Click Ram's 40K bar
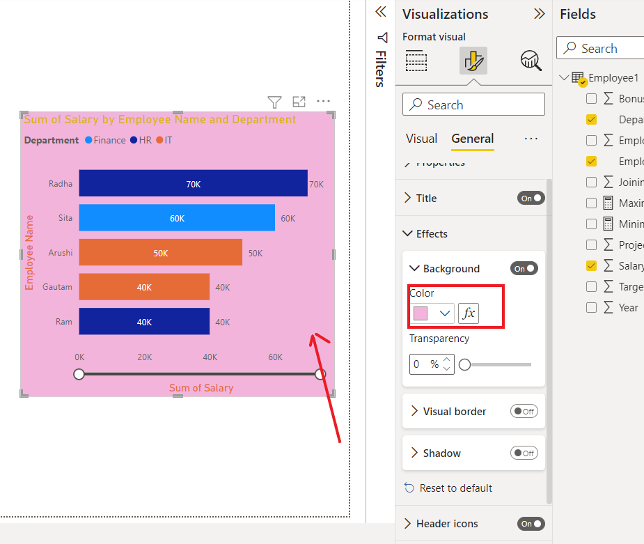This screenshot has width=644, height=544. [144, 321]
